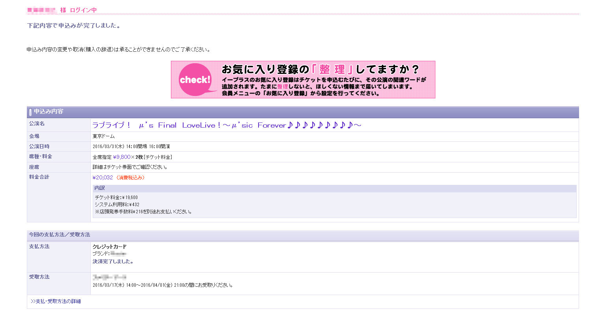Click the 料金合計 row label
This screenshot has height=316, width=598.
pyautogui.click(x=39, y=177)
